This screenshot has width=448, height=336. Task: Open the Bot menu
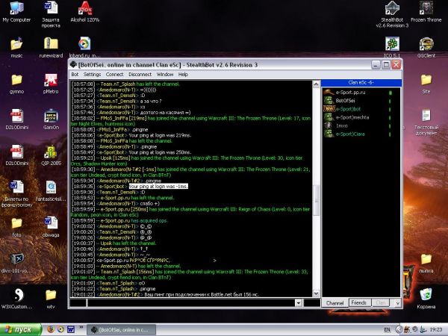[75, 75]
